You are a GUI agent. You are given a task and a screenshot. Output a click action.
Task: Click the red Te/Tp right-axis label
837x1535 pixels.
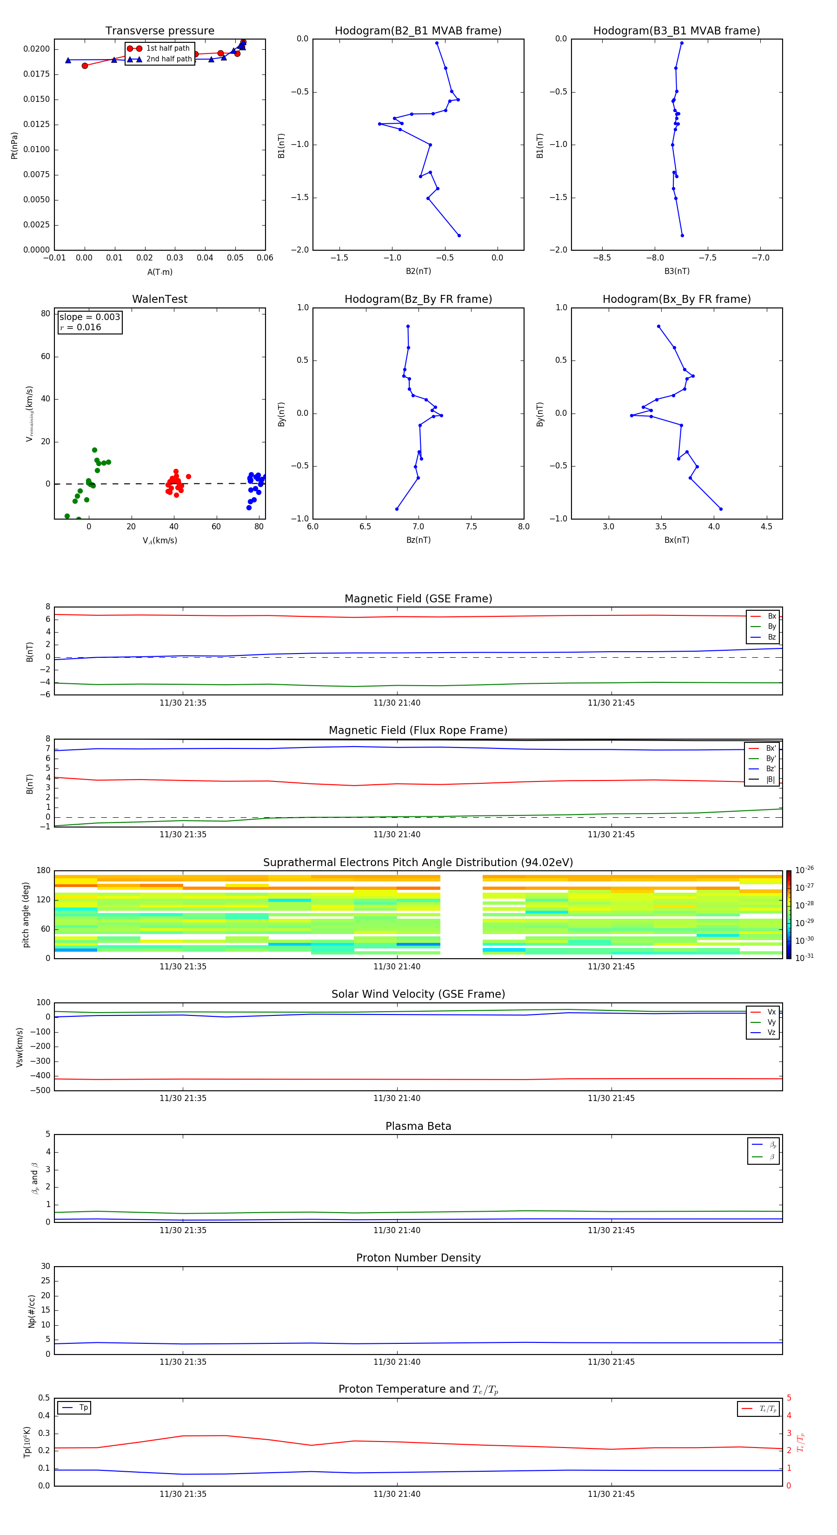pyautogui.click(x=800, y=1442)
